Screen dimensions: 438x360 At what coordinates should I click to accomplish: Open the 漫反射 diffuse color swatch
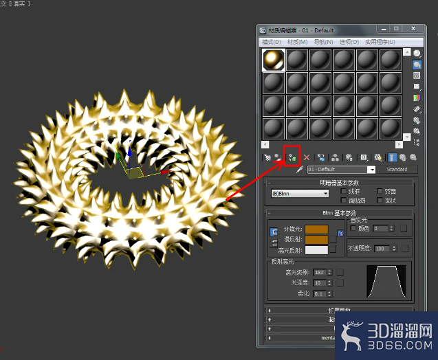coord(316,240)
